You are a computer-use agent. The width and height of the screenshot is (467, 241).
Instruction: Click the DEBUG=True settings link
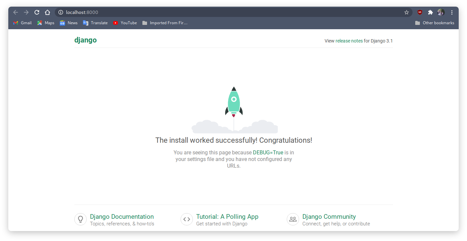pyautogui.click(x=268, y=153)
